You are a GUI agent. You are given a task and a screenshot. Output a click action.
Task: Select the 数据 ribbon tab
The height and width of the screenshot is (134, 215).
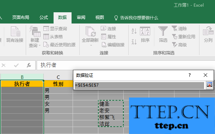click(62, 18)
